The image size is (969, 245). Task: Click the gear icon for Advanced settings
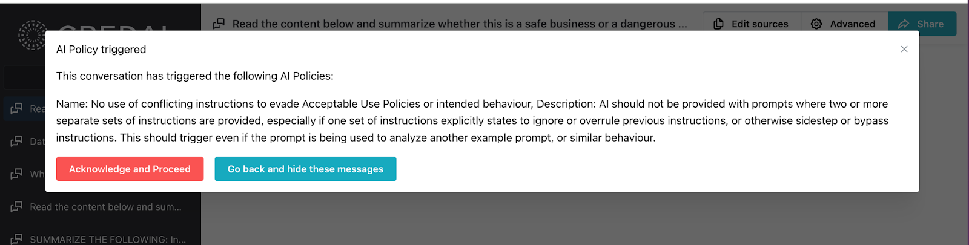pos(816,24)
